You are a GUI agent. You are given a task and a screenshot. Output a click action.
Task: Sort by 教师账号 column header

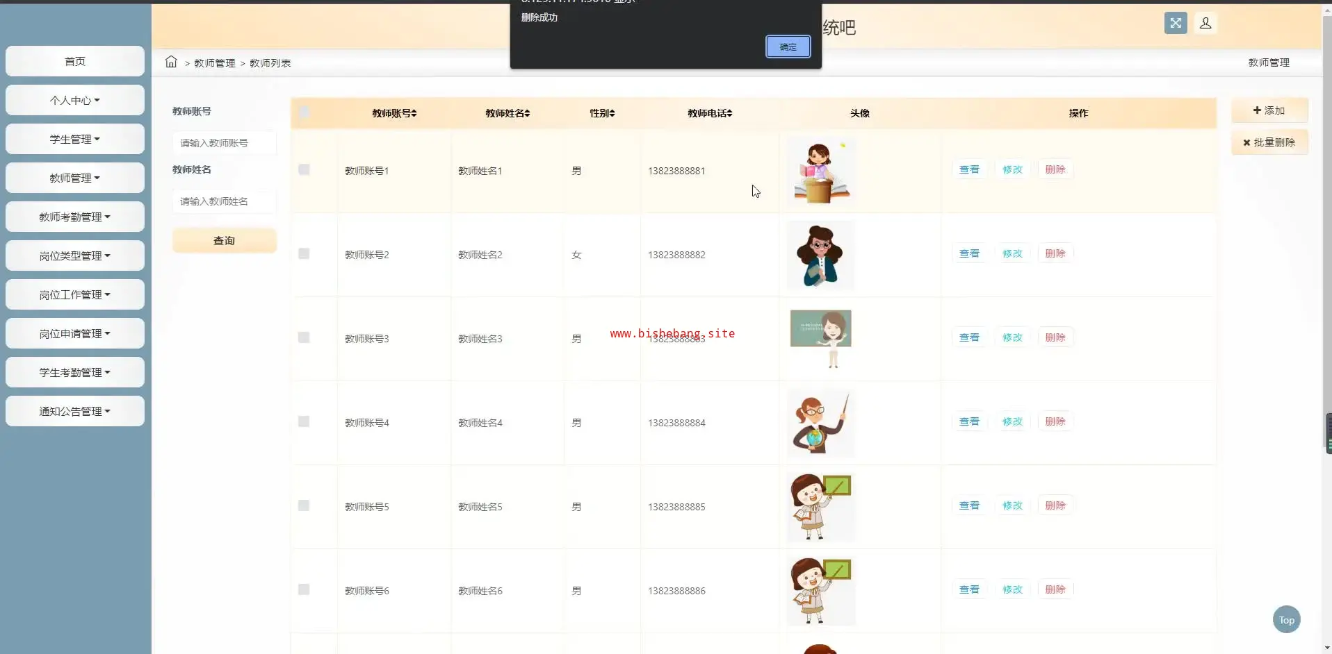[x=394, y=113]
